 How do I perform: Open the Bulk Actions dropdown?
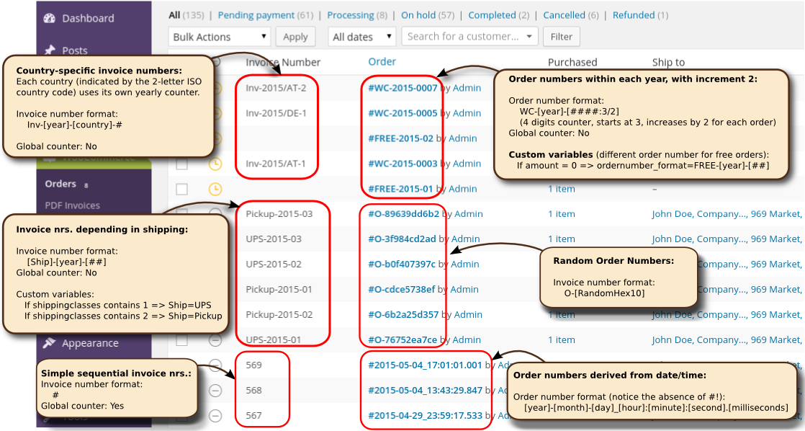[220, 37]
